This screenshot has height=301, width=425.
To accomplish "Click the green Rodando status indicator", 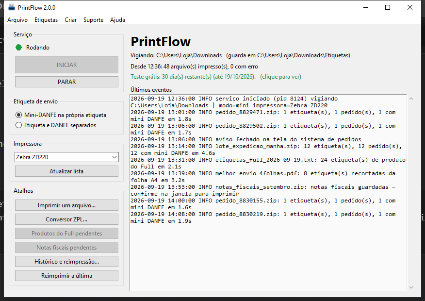I will click(19, 48).
